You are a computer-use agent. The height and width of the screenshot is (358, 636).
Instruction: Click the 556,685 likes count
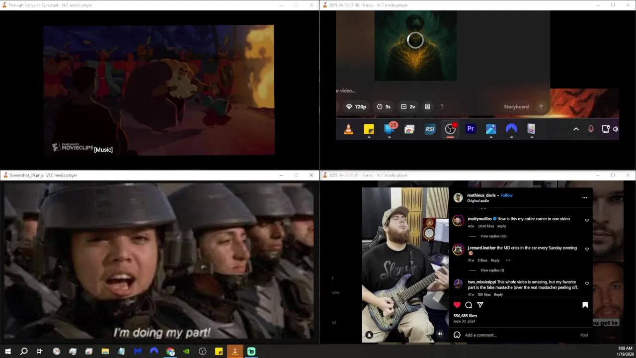click(x=465, y=316)
